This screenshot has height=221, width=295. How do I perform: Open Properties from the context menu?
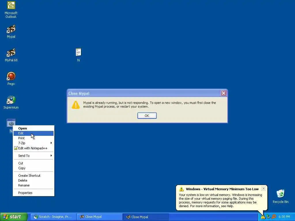33,193
